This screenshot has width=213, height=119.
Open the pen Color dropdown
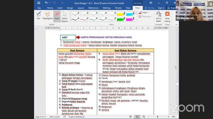pyautogui.click(x=143, y=13)
